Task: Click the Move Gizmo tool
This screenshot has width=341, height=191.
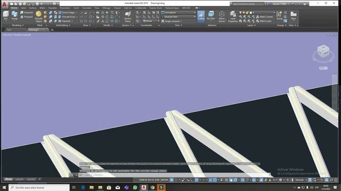Action: [x=222, y=16]
